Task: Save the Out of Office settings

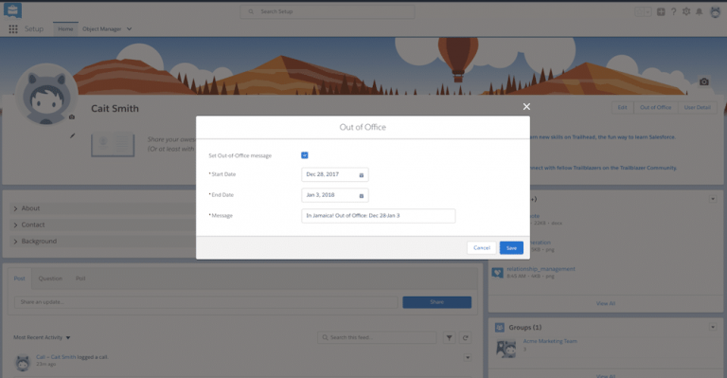Action: 511,247
